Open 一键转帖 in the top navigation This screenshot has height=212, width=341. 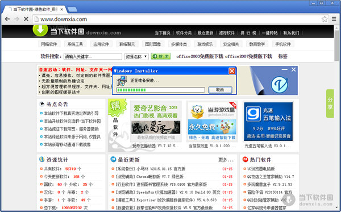click(269, 33)
